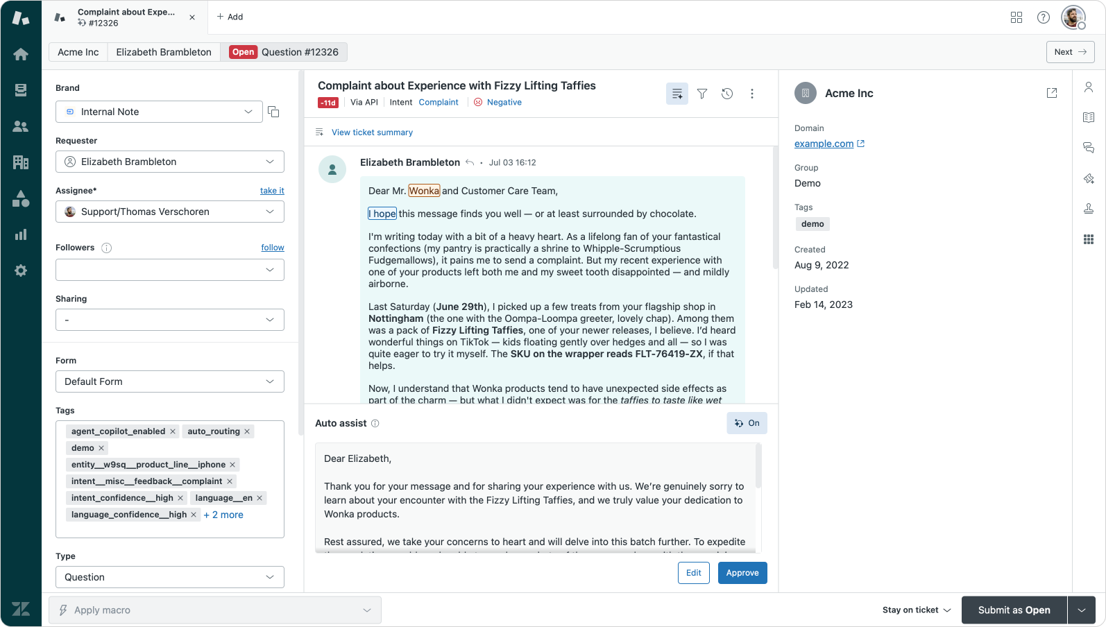Open the apps grid icon in right rail
The width and height of the screenshot is (1106, 627).
click(x=1089, y=239)
